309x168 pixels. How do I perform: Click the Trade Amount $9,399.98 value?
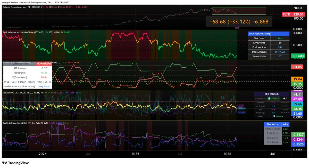tap(280, 52)
